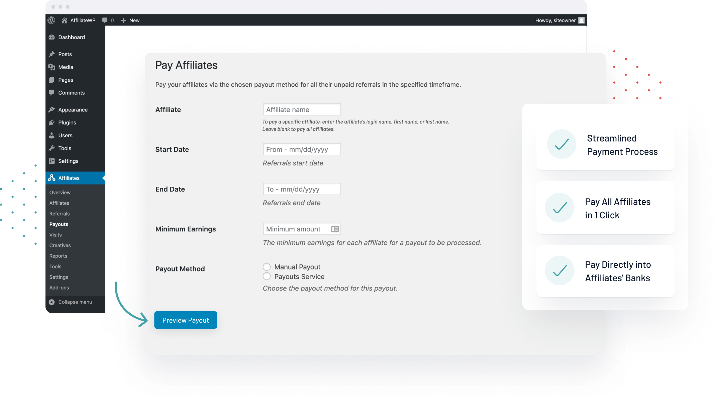723x397 pixels.
Task: Click the Affiliates network icon in the sidebar
Action: coord(52,178)
